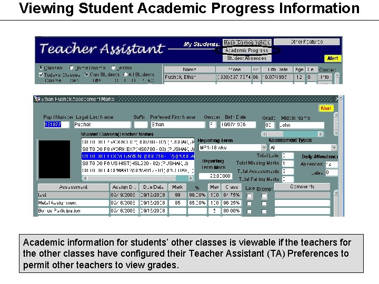
Task: Select the highlighted GOVERNMENT class row
Action: pyautogui.click(x=138, y=156)
